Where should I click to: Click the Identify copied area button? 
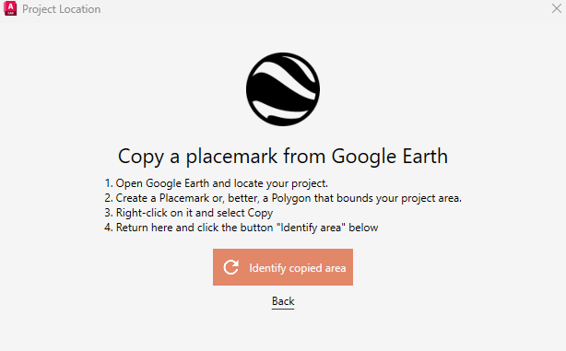point(283,267)
